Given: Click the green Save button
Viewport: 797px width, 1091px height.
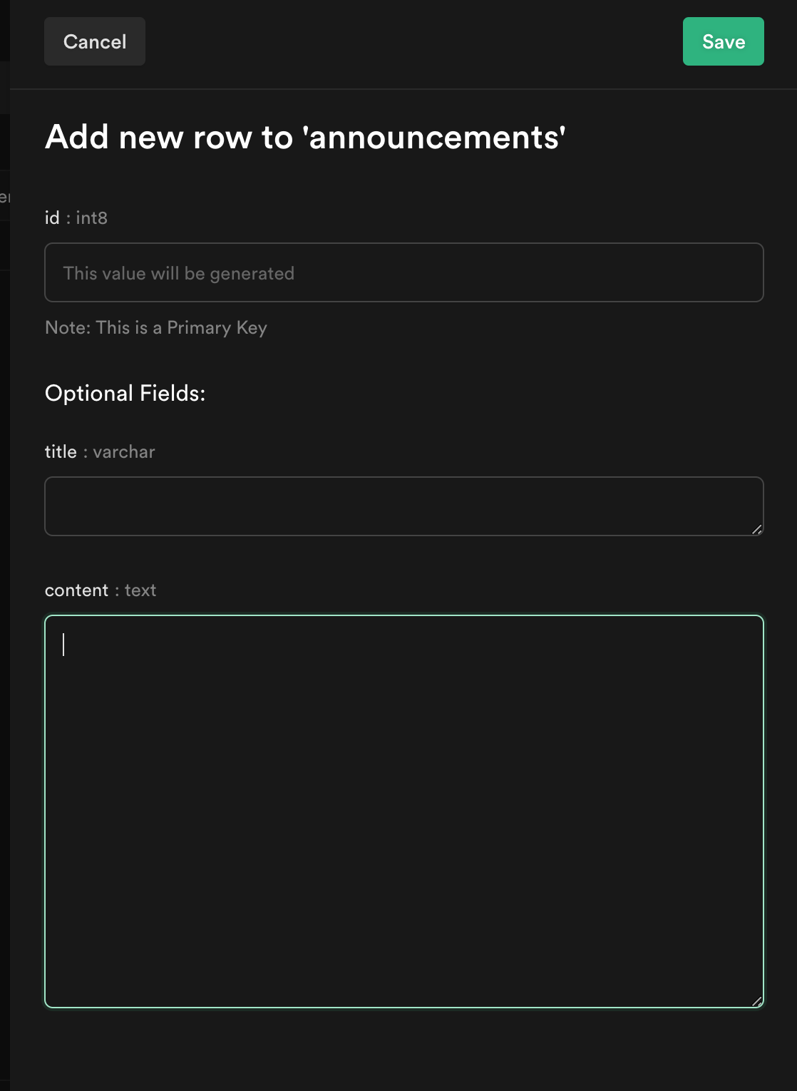Looking at the screenshot, I should point(723,41).
